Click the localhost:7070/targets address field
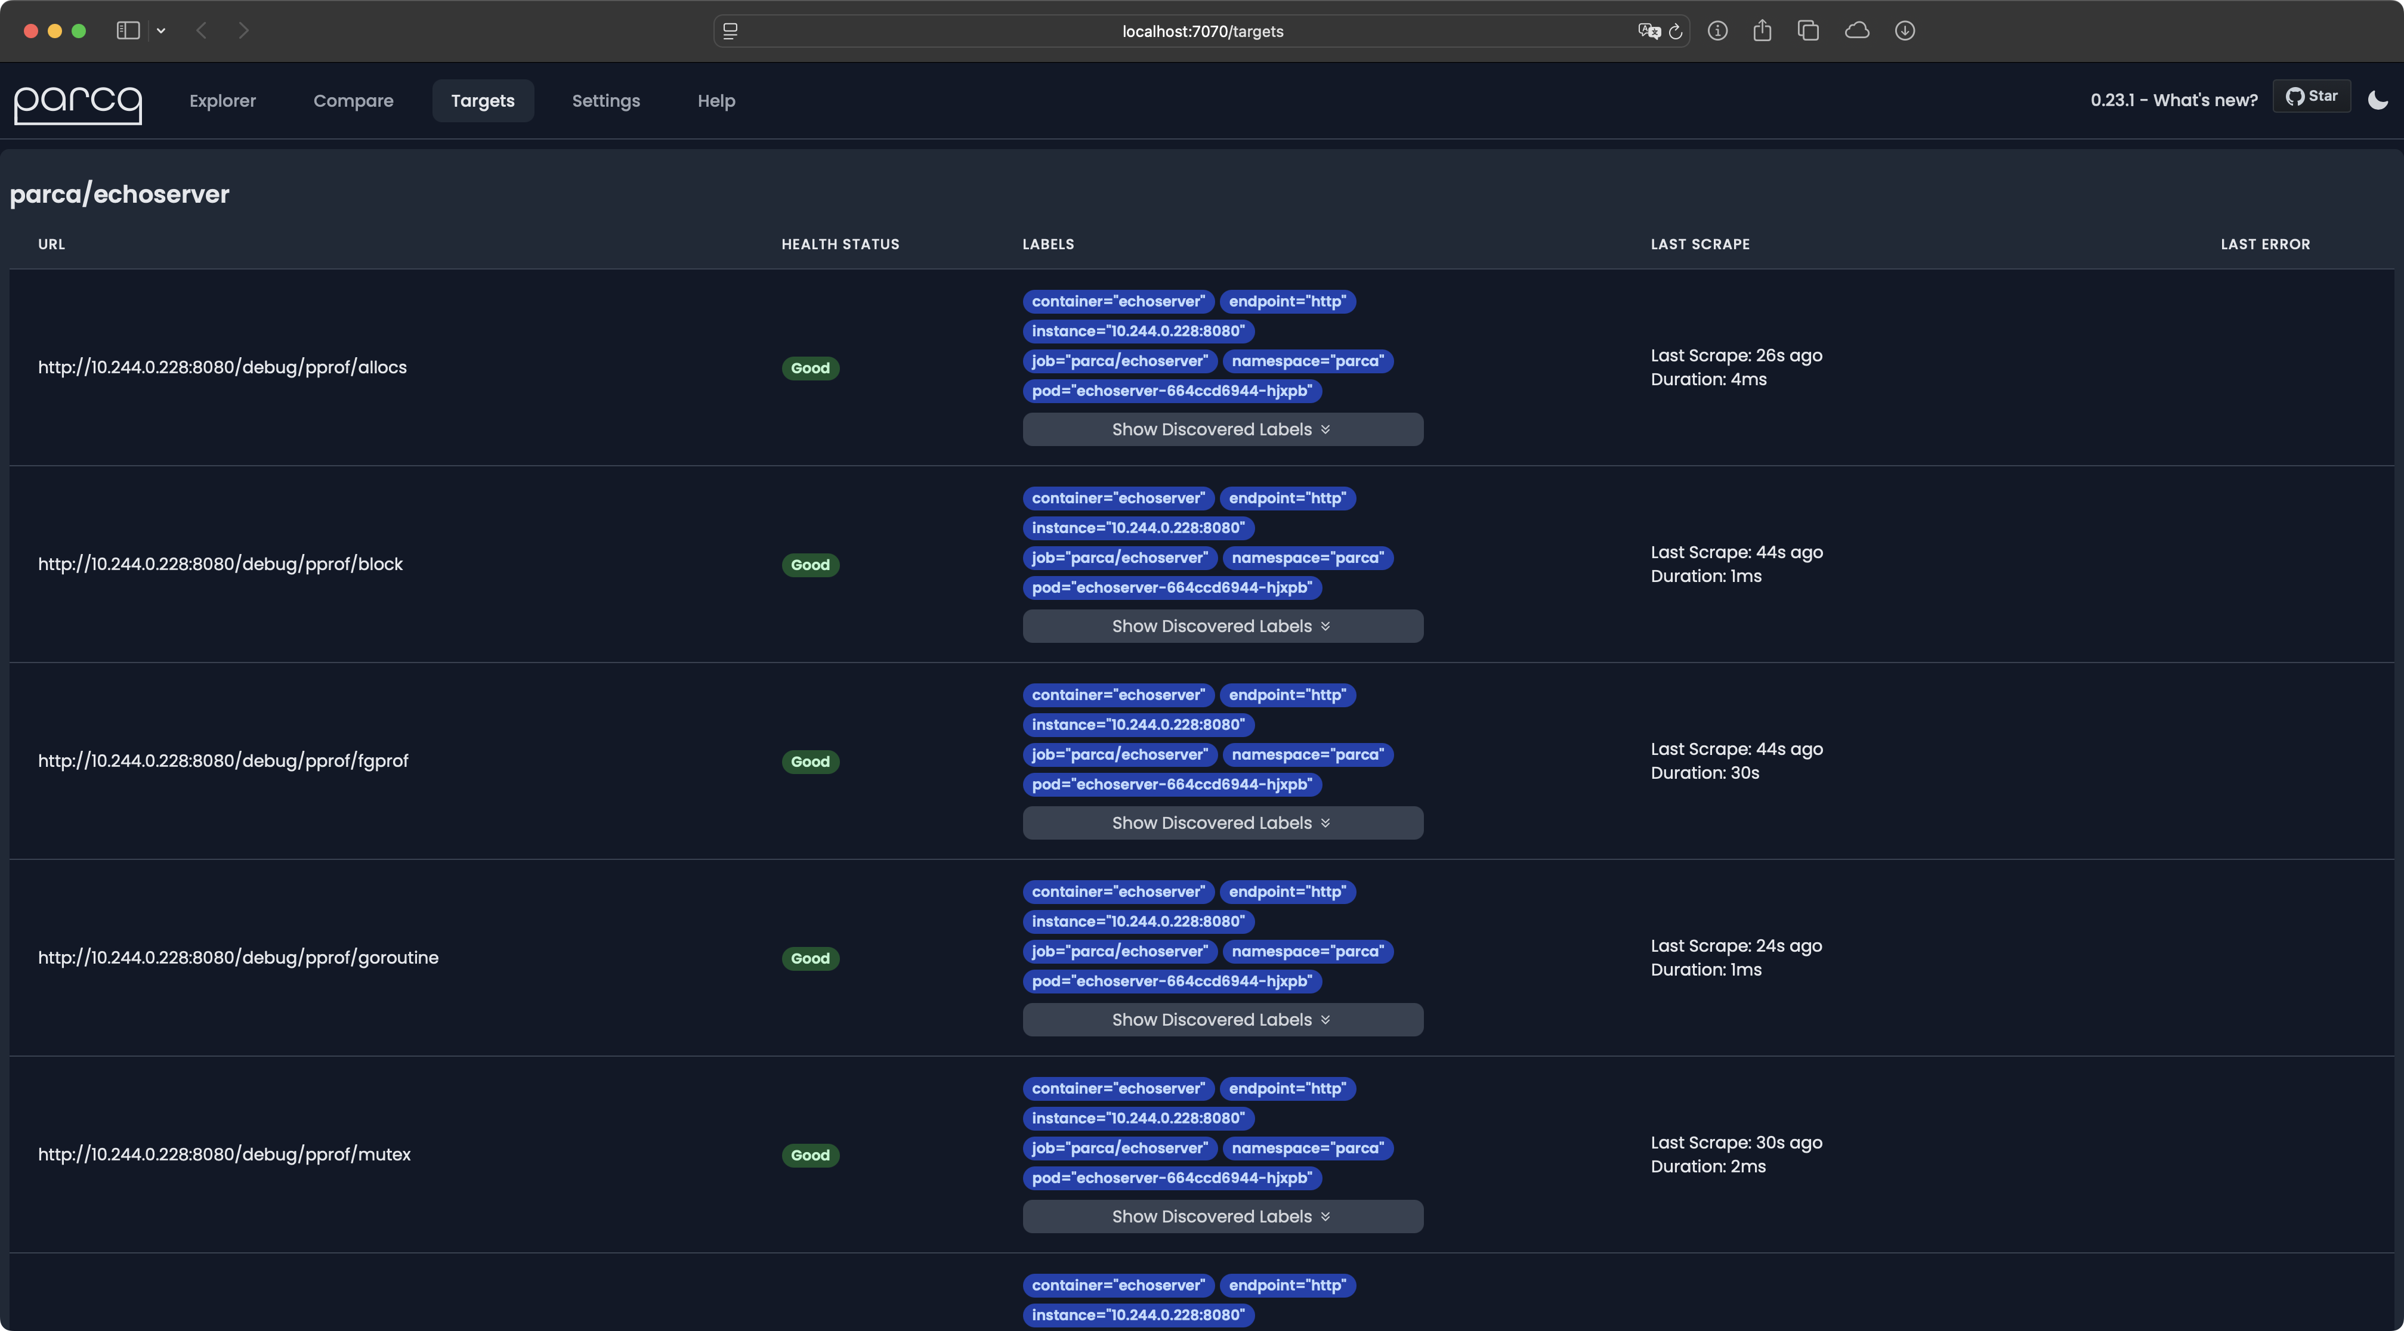The height and width of the screenshot is (1331, 2404). coord(1202,31)
